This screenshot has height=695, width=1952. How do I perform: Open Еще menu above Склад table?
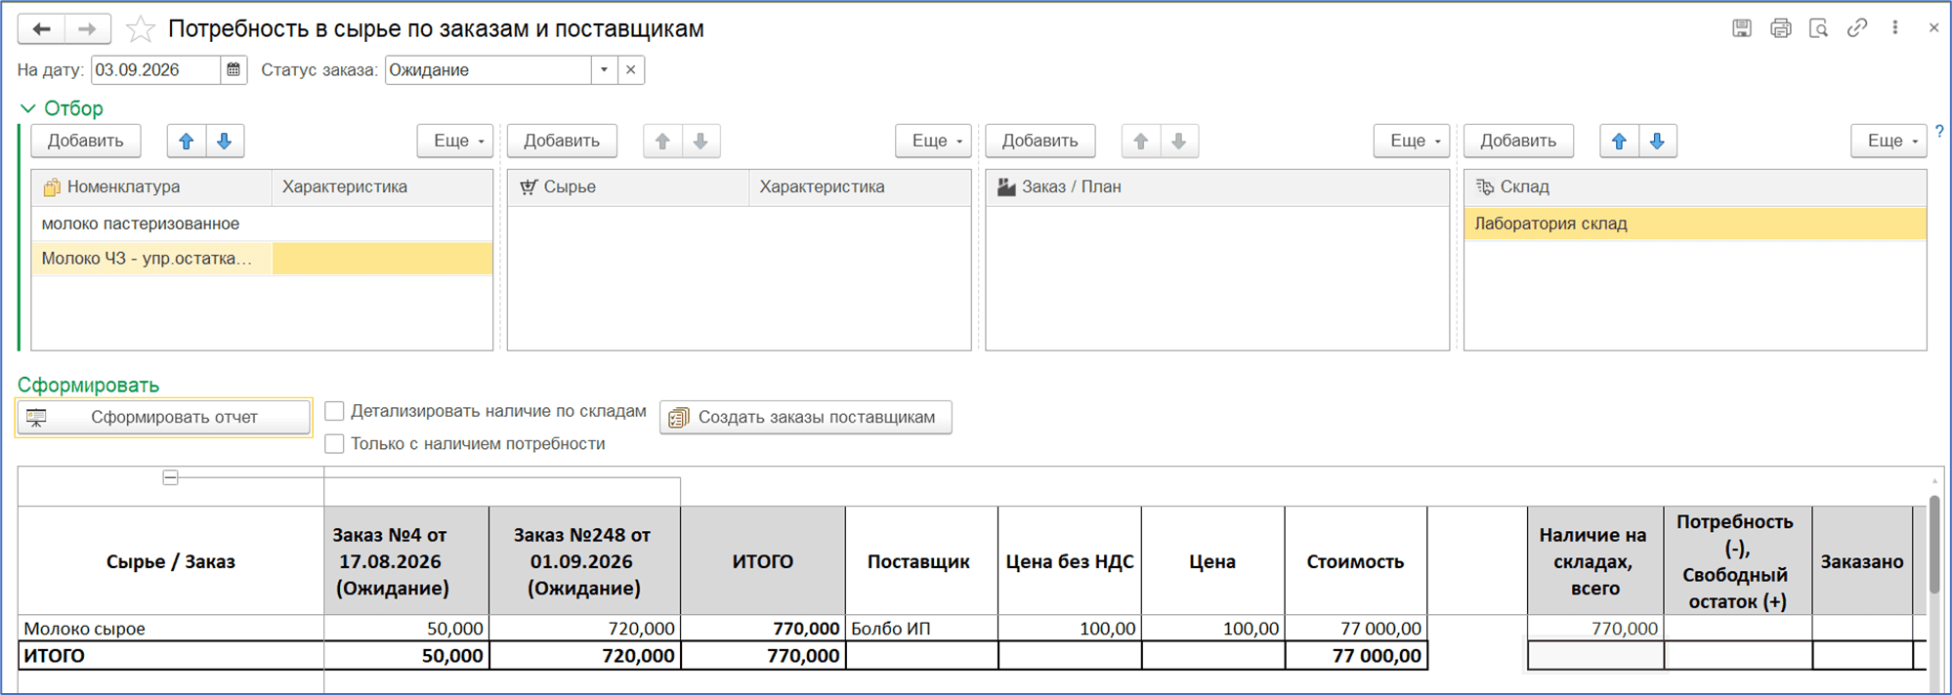(1888, 141)
